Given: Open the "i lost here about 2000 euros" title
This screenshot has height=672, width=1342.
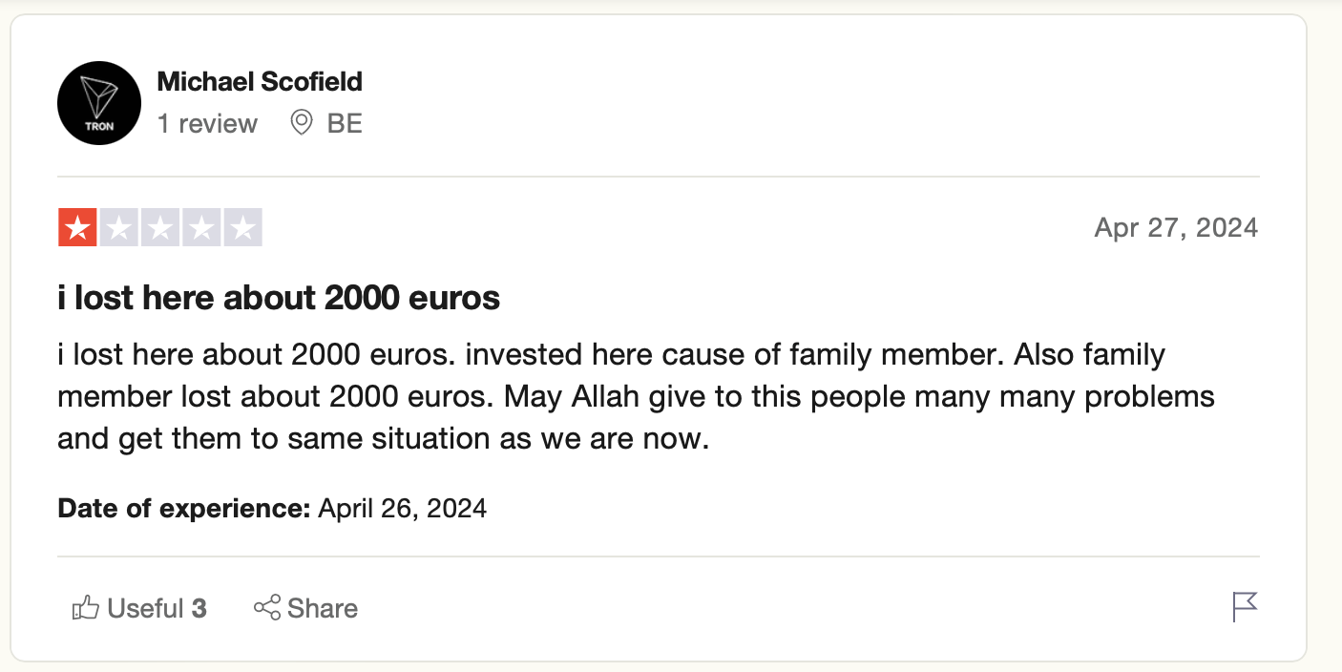Looking at the screenshot, I should [279, 299].
